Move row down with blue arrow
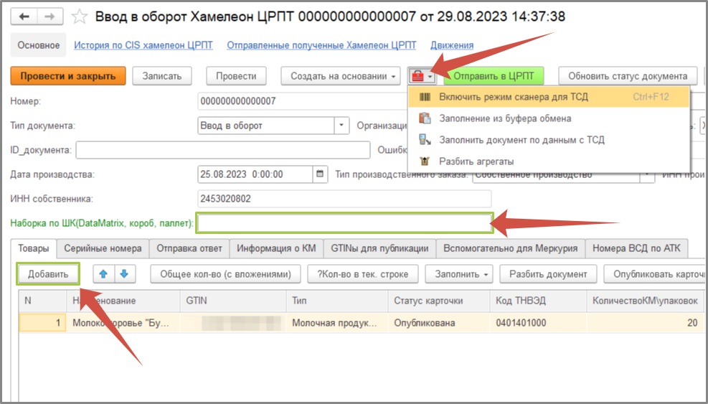The image size is (708, 404). [125, 274]
